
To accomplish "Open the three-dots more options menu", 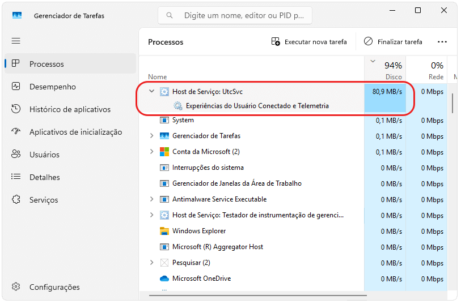I will (x=442, y=42).
